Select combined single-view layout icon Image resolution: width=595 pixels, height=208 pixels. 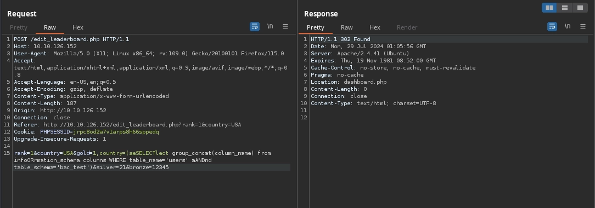(x=580, y=8)
